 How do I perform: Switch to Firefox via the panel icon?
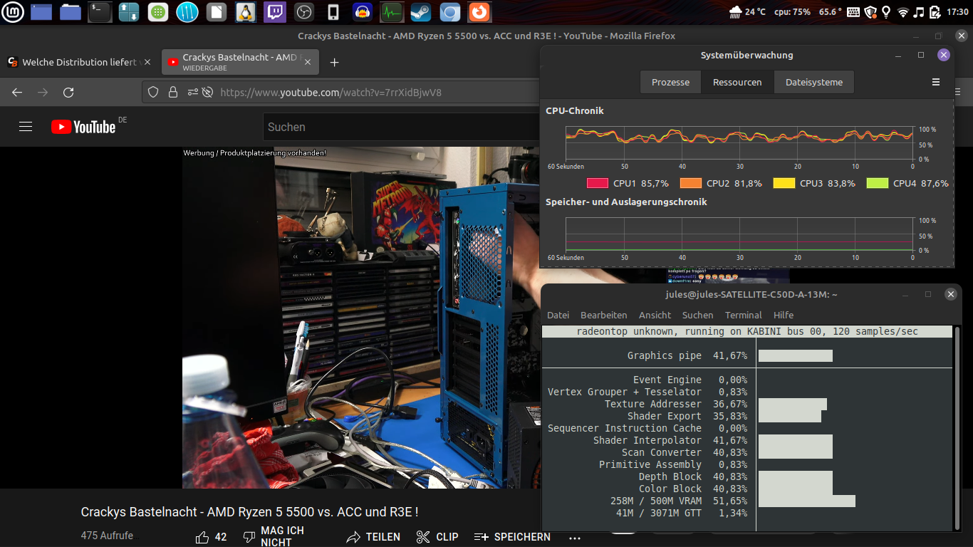pos(479,11)
